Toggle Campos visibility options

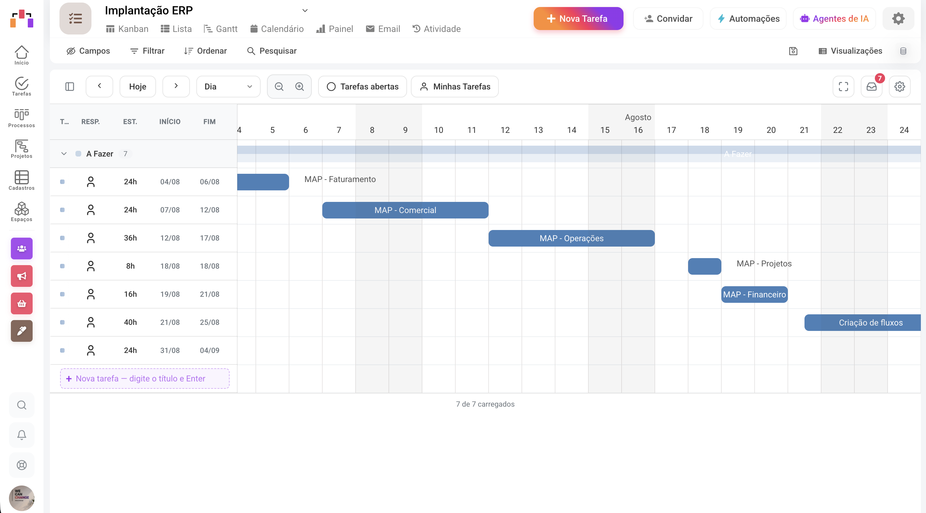[x=88, y=51]
